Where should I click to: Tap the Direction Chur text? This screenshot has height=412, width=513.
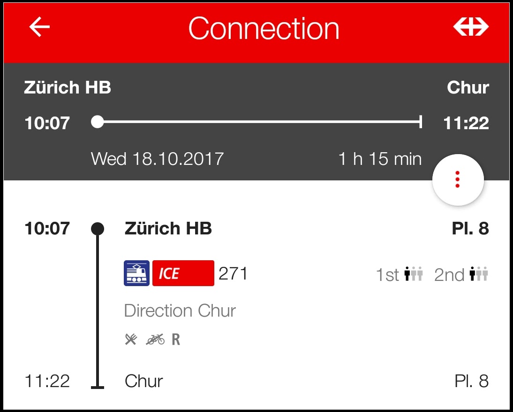tap(180, 311)
